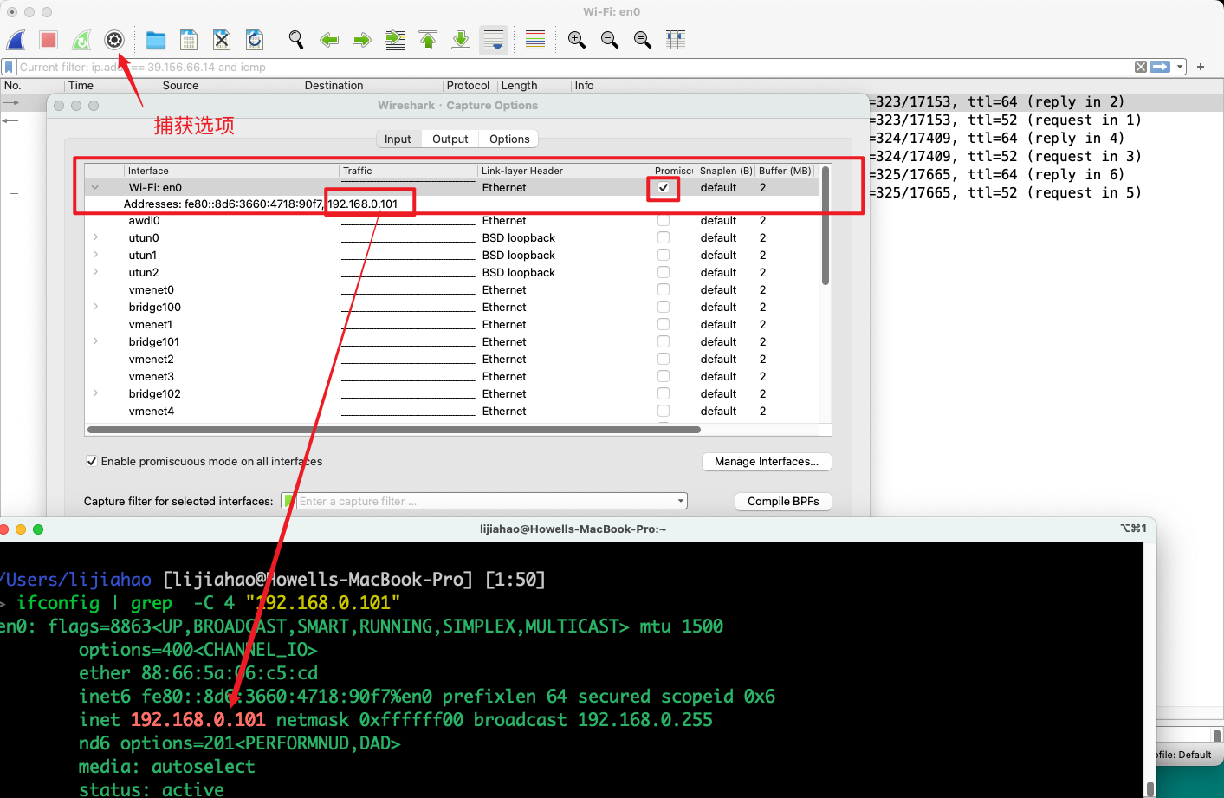
Task: Click the terminal window scrollbar thumb
Action: point(1150,788)
